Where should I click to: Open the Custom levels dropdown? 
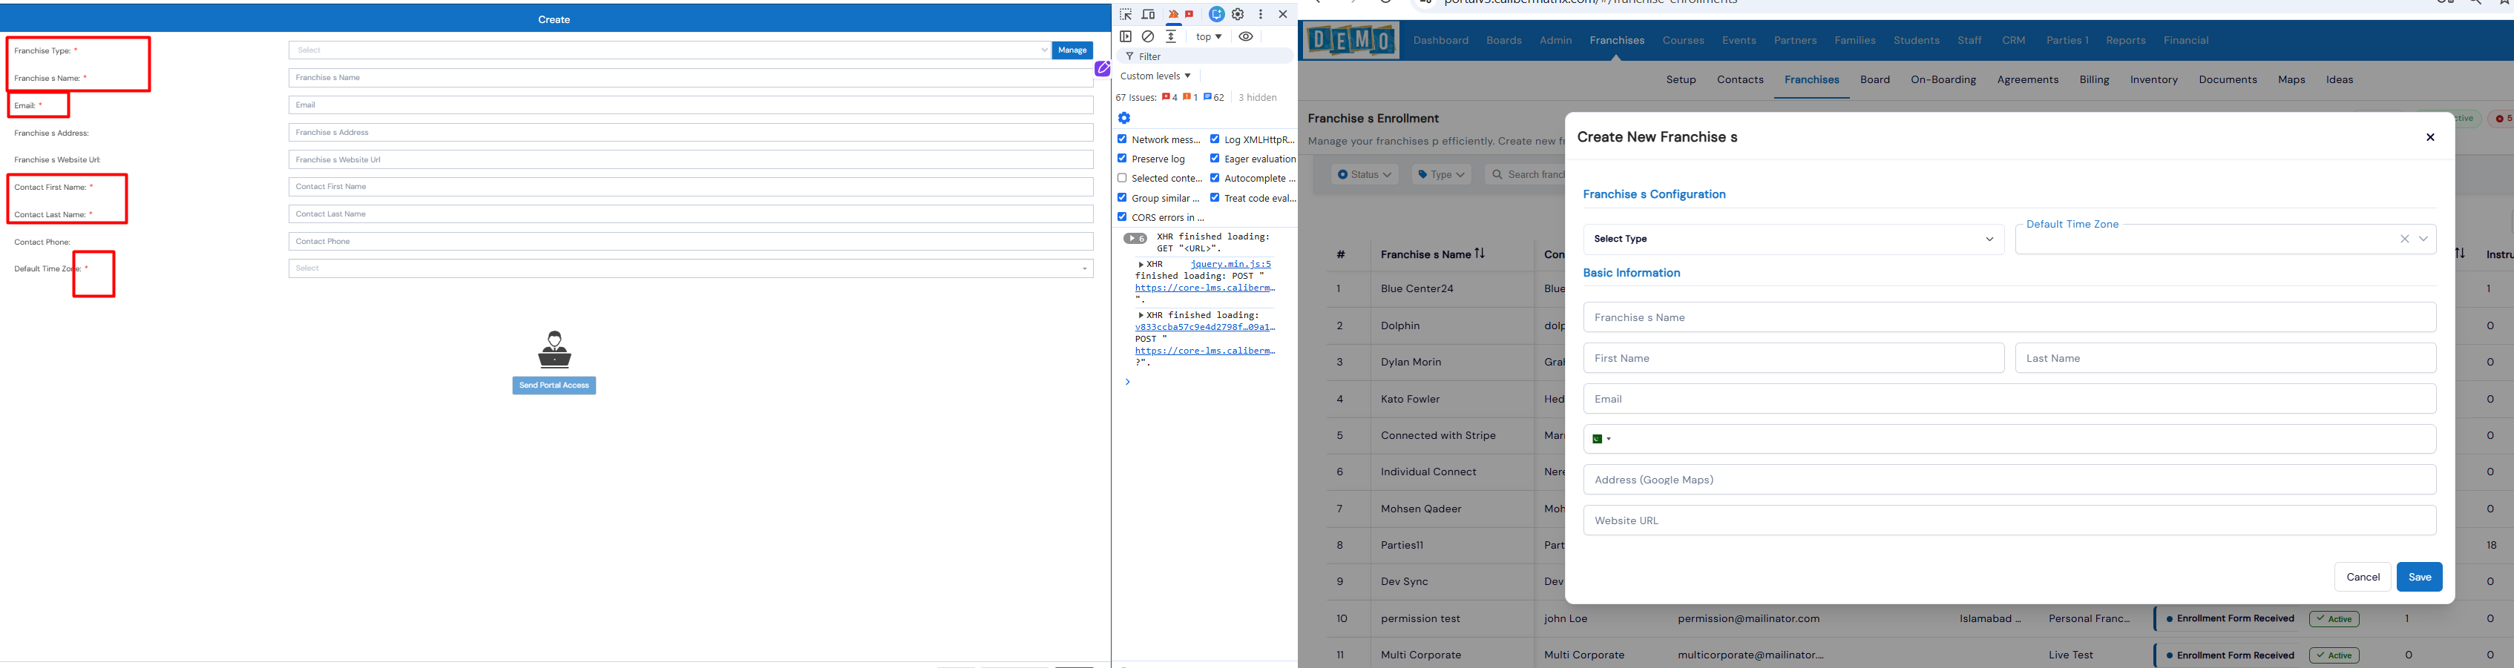[1155, 76]
